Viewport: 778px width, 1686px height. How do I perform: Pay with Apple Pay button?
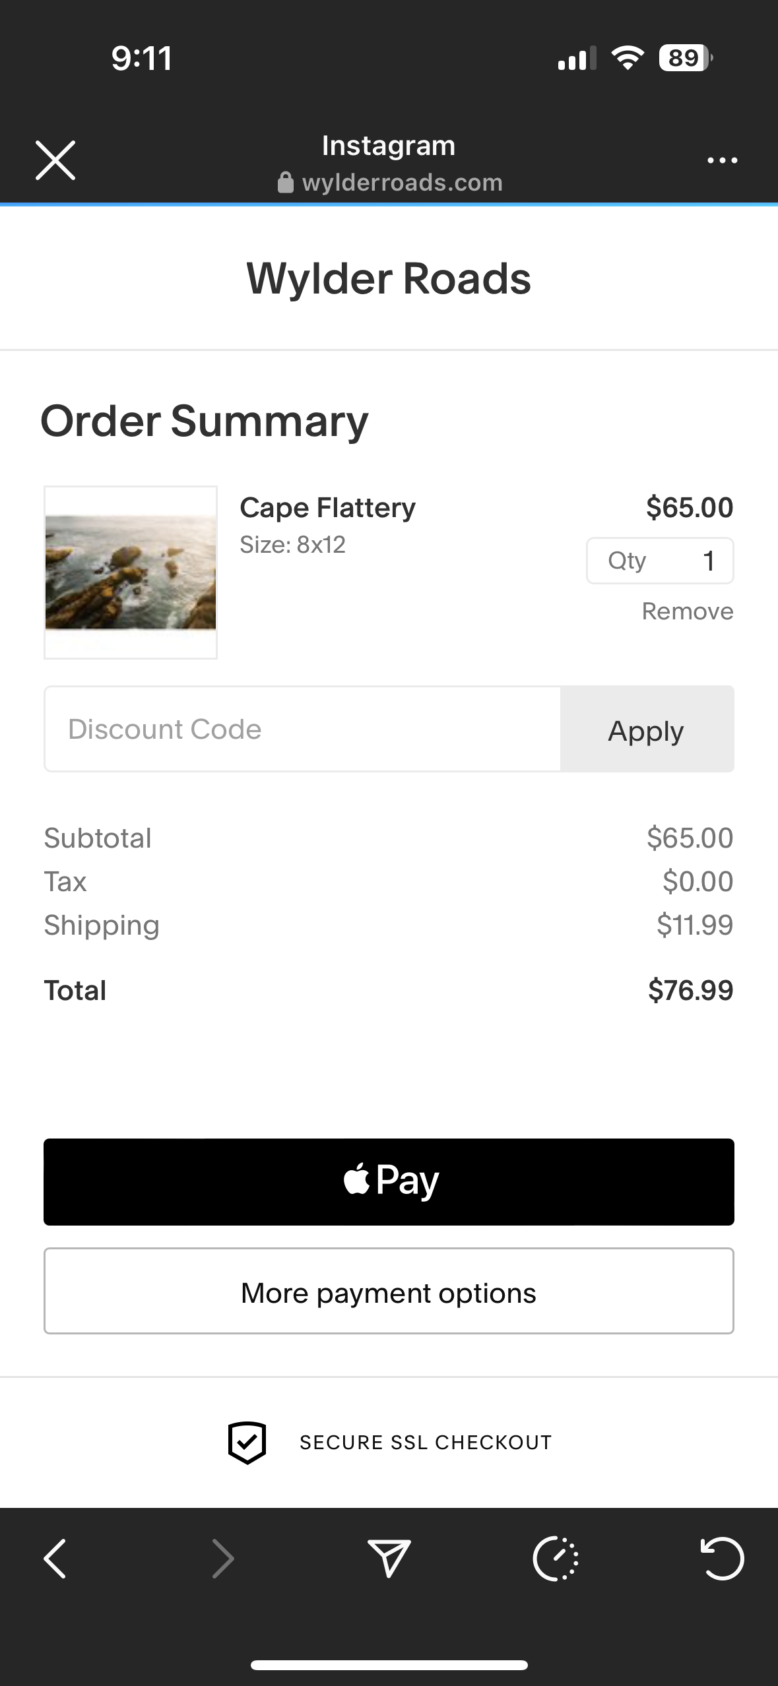tap(389, 1181)
